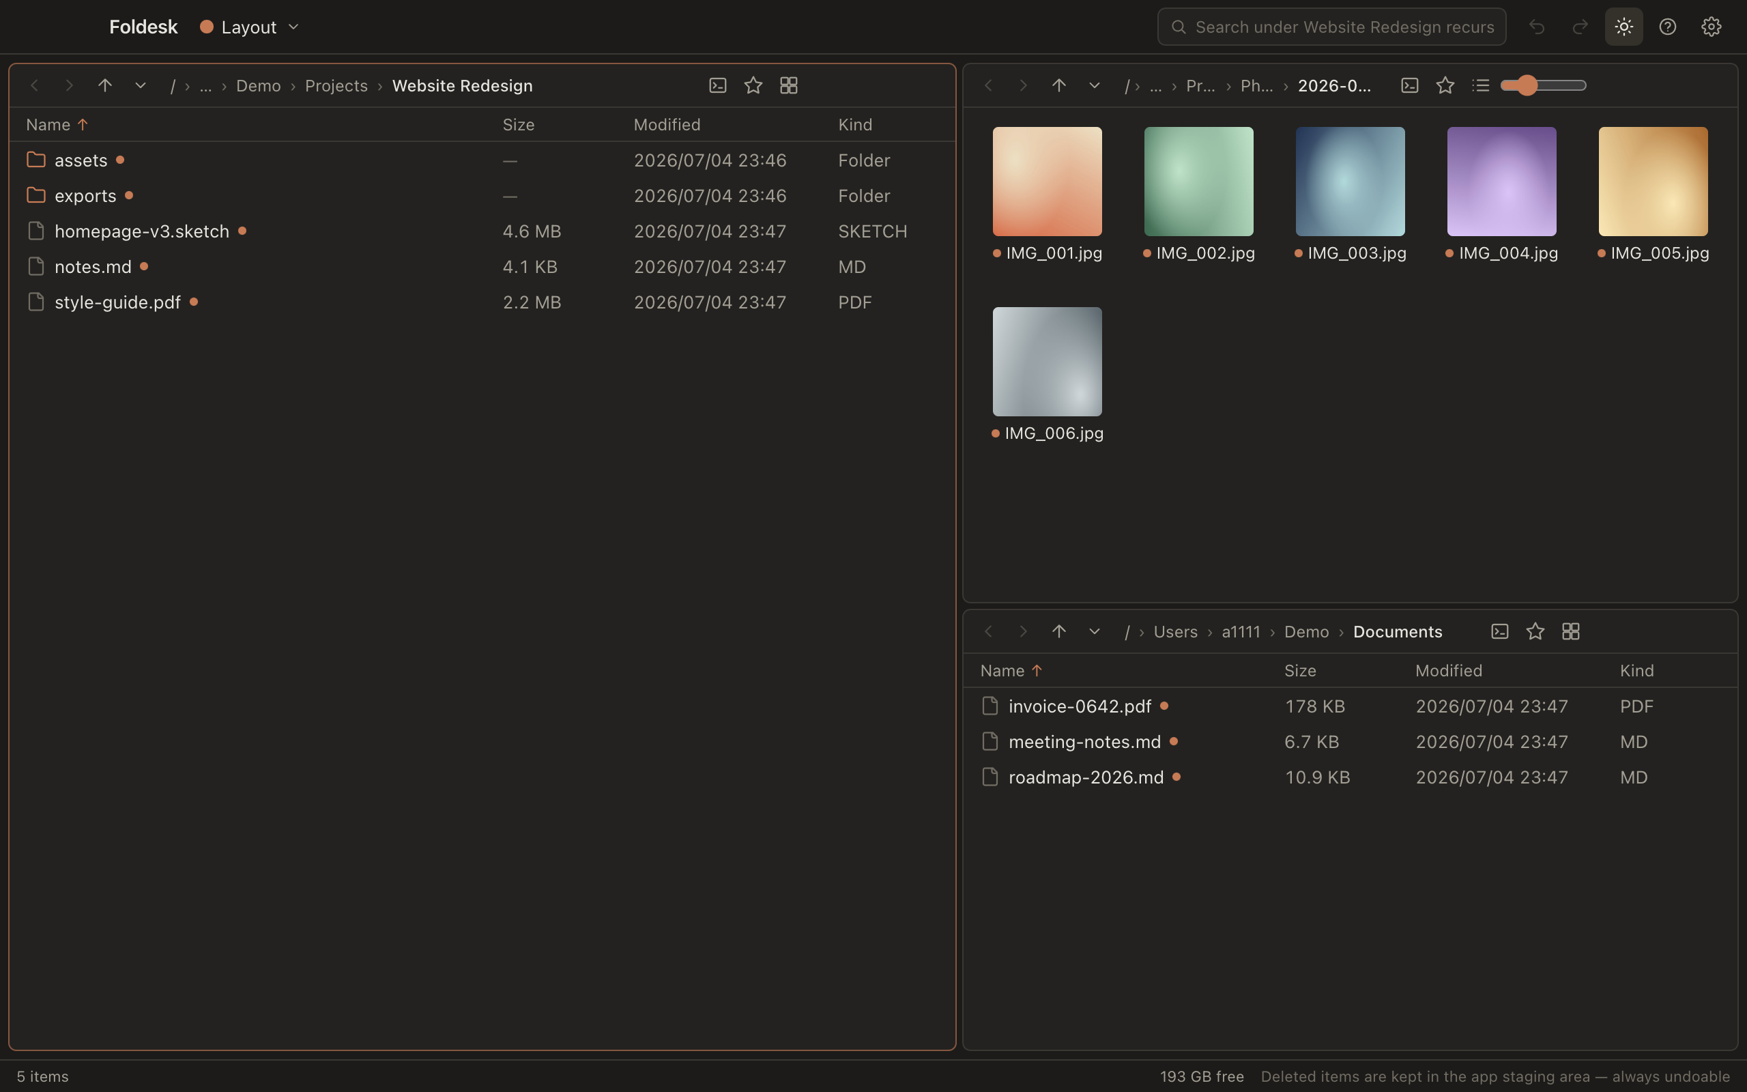Select the exports folder row
Image resolution: width=1747 pixels, height=1092 pixels.
coord(482,196)
